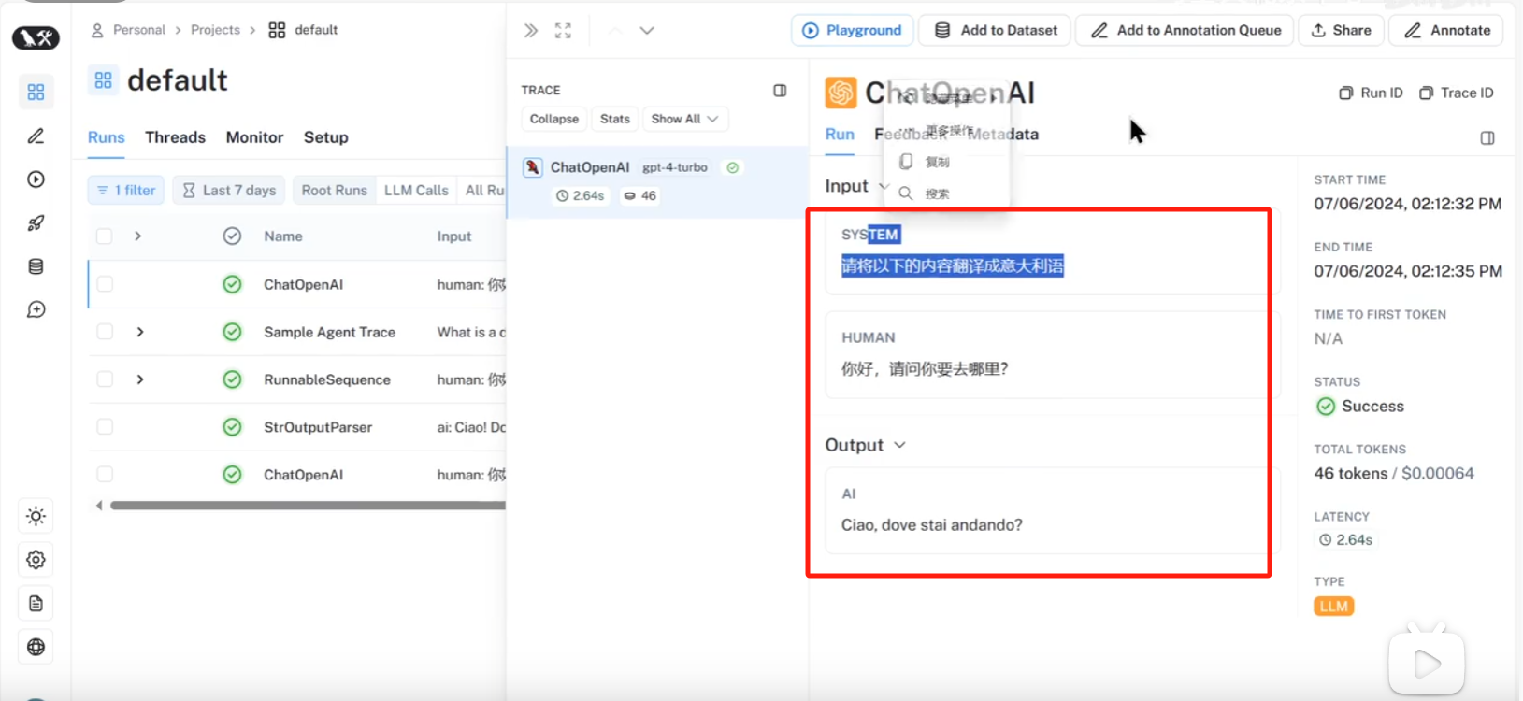Click the AI output text "Ciao, dove stai andando?"
The width and height of the screenshot is (1523, 701).
(x=932, y=525)
